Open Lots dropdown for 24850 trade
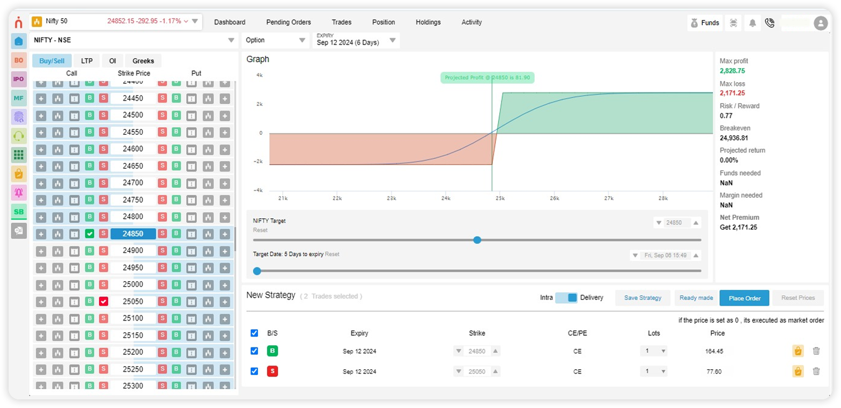This screenshot has width=841, height=408. (x=653, y=351)
